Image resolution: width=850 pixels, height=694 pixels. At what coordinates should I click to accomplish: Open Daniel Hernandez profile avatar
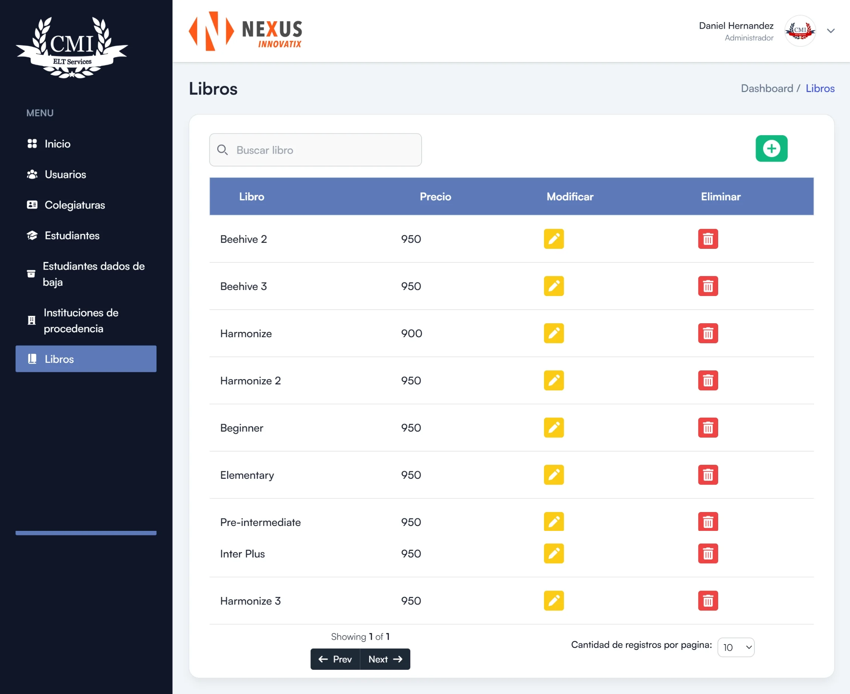(x=800, y=31)
